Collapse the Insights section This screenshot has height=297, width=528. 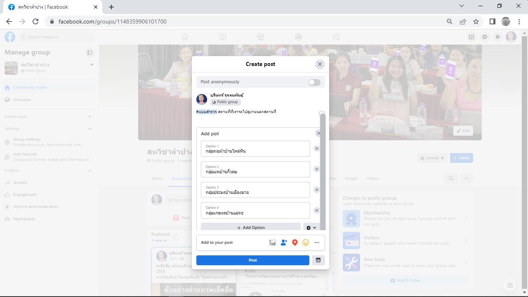click(x=90, y=170)
